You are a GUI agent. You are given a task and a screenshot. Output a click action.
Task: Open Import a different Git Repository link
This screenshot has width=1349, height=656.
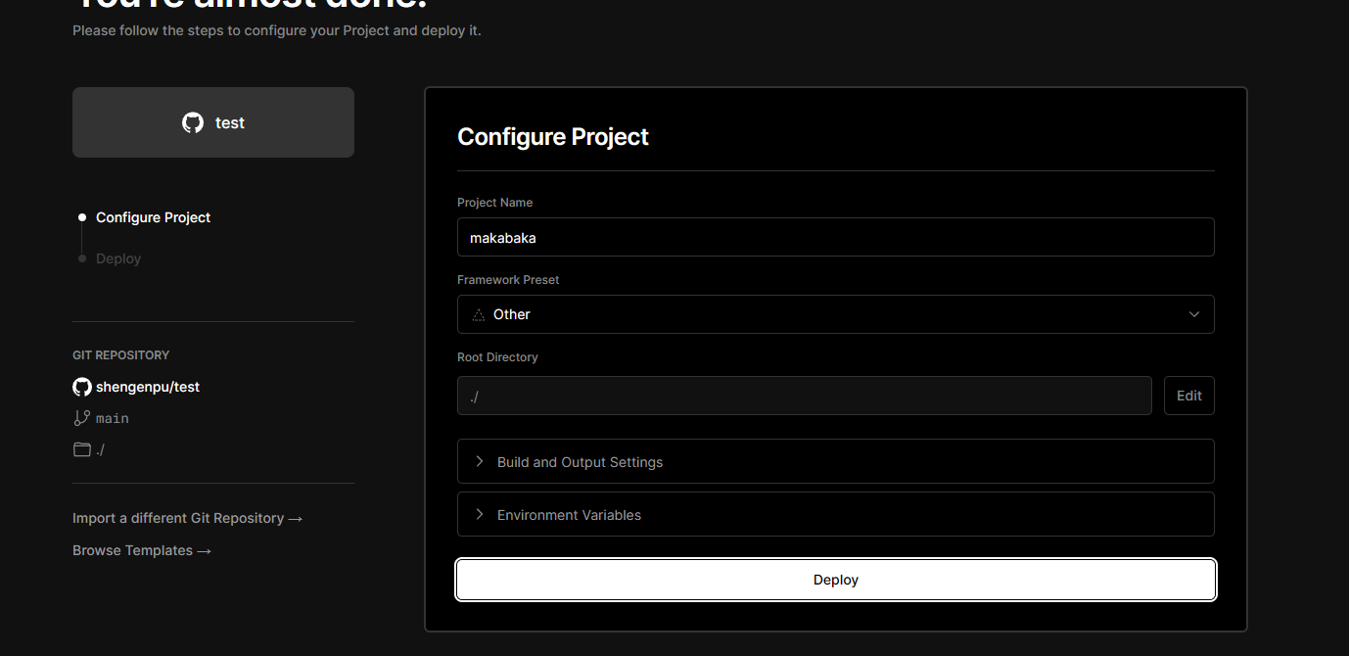[x=188, y=518]
